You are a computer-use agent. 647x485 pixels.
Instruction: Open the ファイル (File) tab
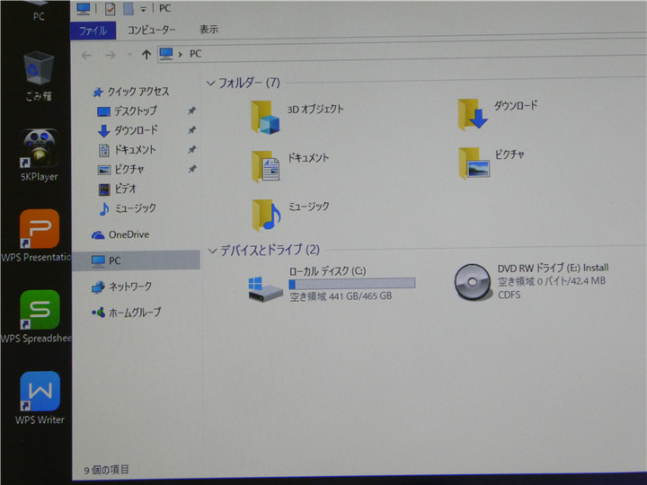coord(93,31)
